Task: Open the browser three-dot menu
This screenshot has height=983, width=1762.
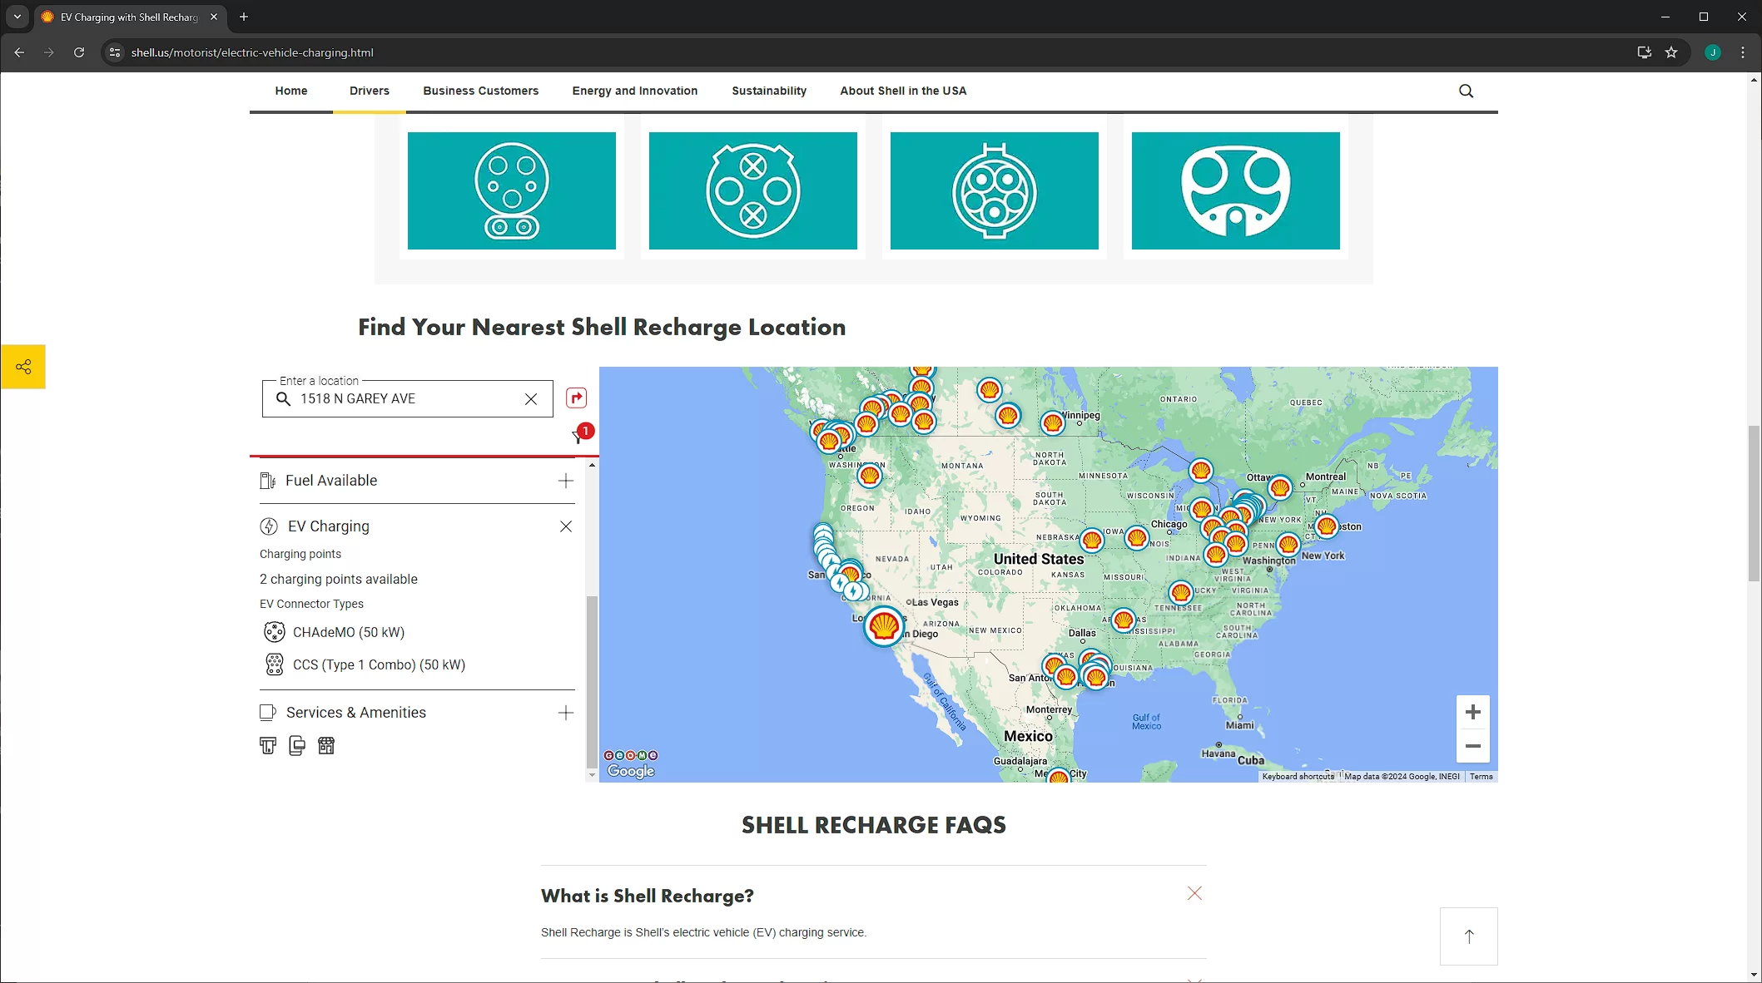Action: (1743, 52)
